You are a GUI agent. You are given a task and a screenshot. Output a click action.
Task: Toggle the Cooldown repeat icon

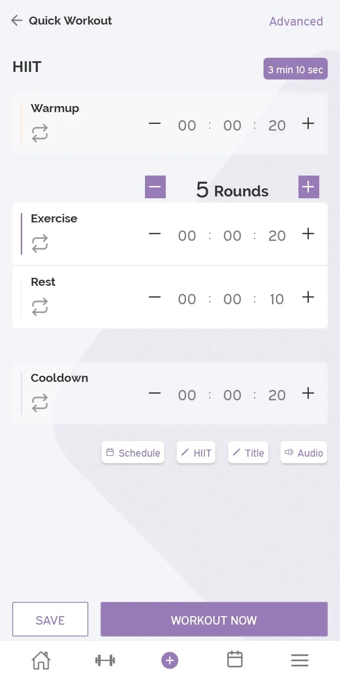[40, 404]
